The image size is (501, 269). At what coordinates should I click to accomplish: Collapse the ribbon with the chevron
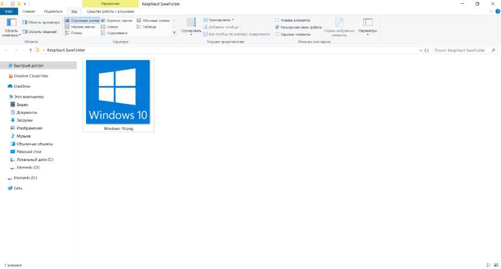pos(491,11)
